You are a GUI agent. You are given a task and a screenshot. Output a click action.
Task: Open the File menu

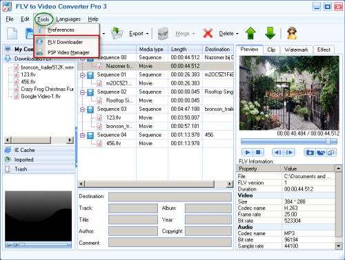10,19
